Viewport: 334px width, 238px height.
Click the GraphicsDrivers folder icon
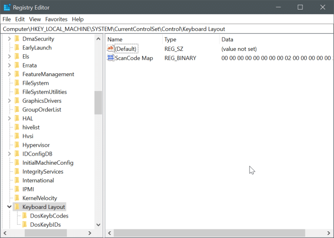[x=17, y=101]
